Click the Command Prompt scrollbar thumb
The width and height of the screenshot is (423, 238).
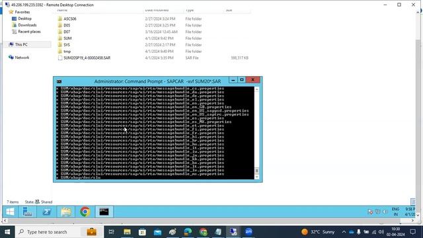click(256, 171)
